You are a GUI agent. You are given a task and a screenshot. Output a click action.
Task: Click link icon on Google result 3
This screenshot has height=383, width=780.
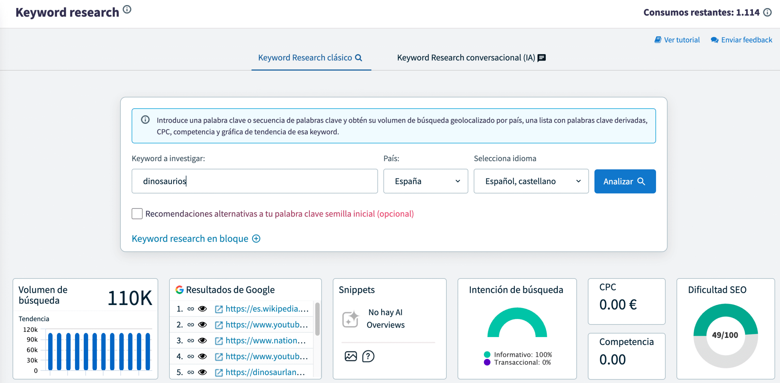(x=191, y=341)
